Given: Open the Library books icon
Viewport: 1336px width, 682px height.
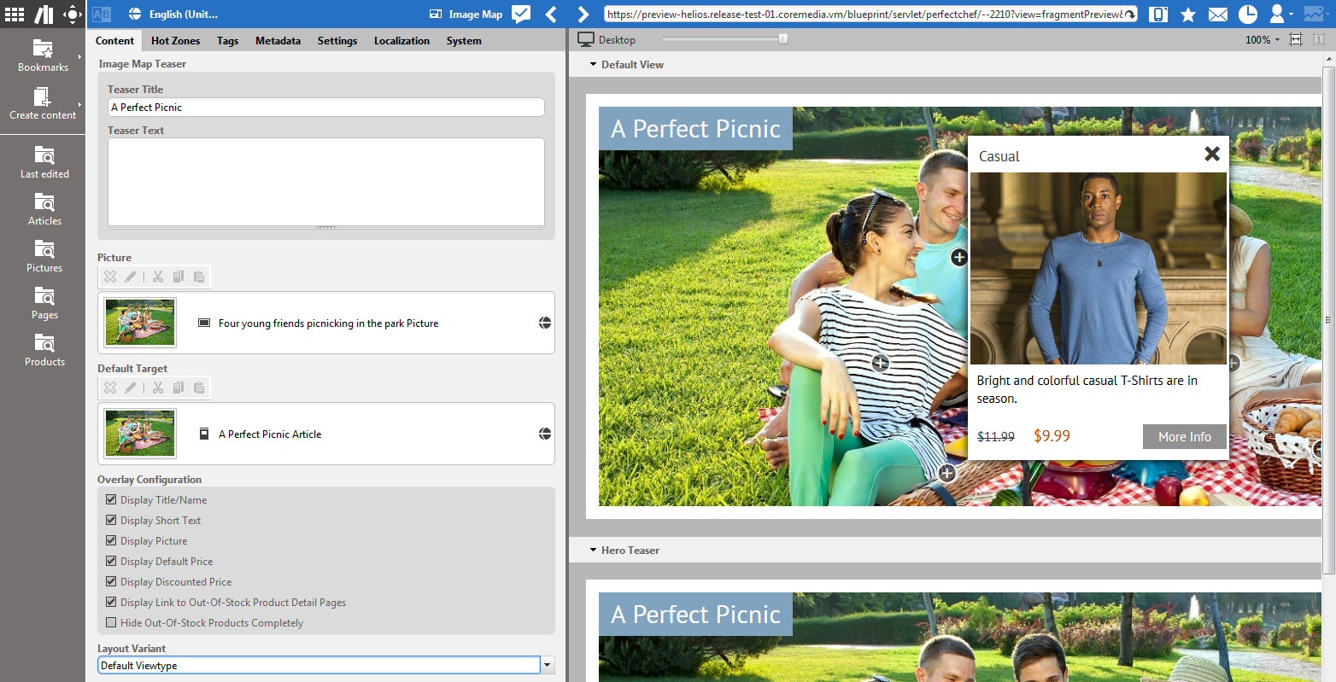Looking at the screenshot, I should click(x=44, y=14).
